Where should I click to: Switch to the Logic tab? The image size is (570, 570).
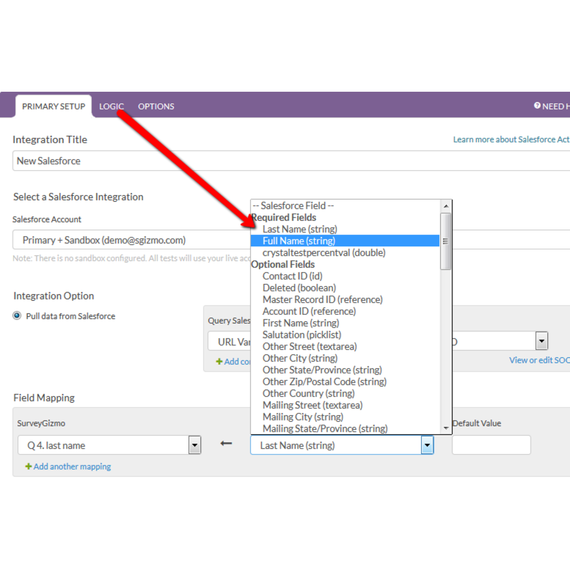(x=111, y=106)
